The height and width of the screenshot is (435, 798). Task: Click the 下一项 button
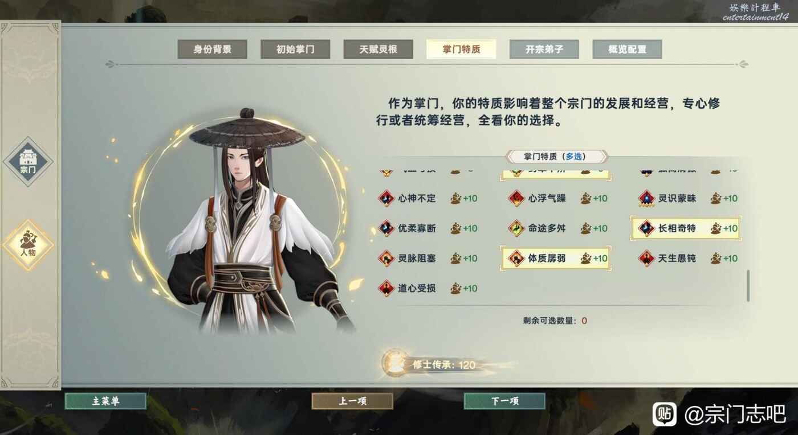504,401
